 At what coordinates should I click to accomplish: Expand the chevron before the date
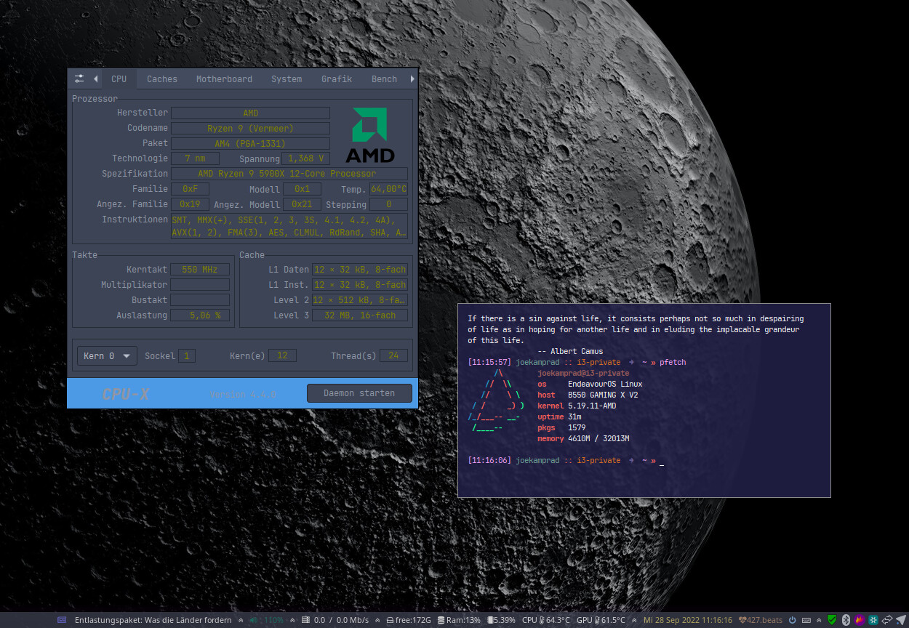[634, 620]
